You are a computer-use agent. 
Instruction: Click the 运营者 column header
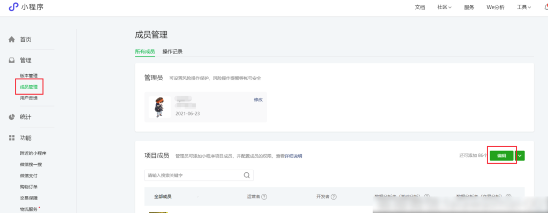coord(253,197)
